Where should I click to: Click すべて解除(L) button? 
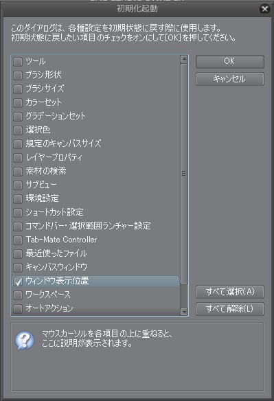click(x=230, y=309)
